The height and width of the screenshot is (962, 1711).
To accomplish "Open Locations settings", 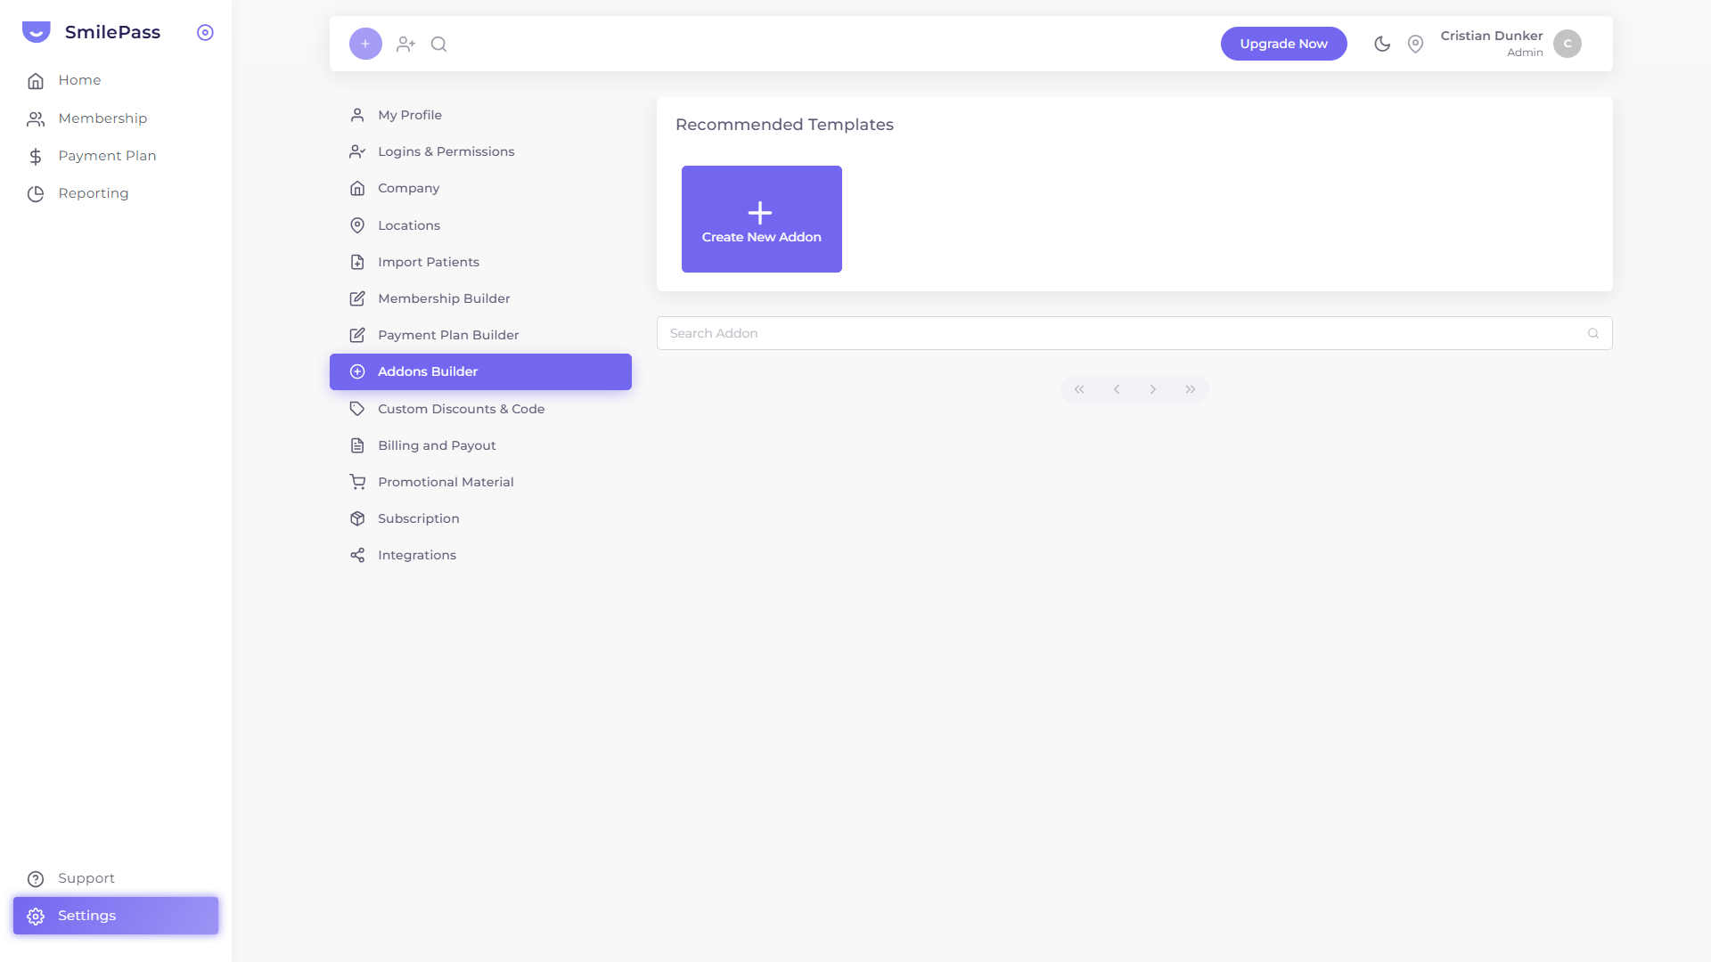I will 480,225.
